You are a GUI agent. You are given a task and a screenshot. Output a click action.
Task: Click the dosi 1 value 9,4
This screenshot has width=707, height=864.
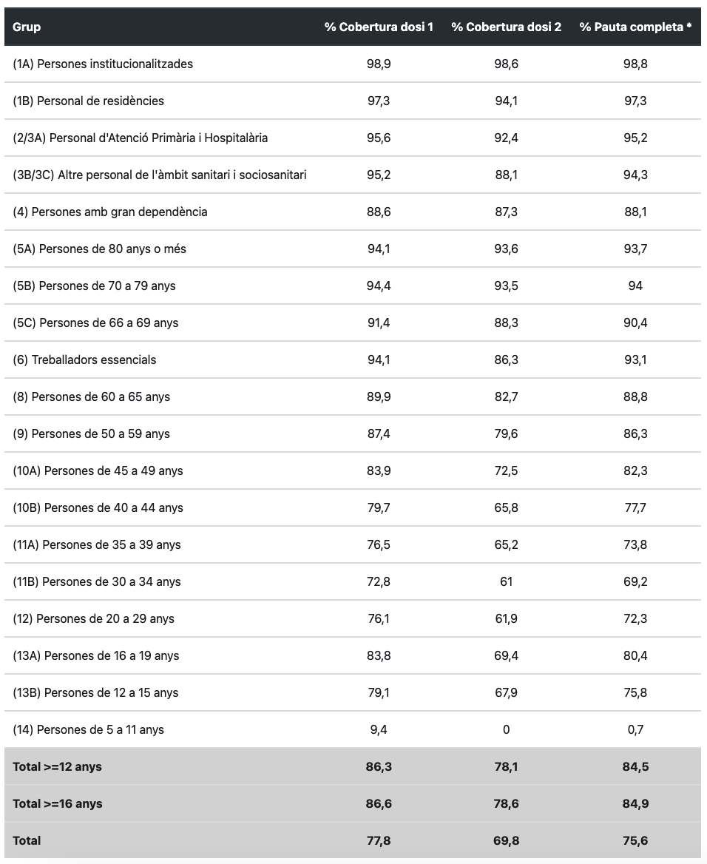coord(379,730)
